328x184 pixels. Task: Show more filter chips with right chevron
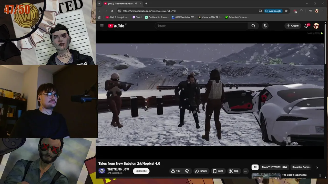[x=317, y=167]
